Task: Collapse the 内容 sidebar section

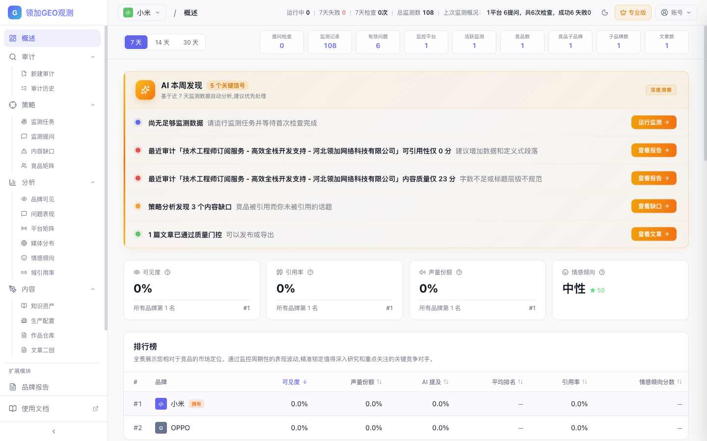Action: click(x=93, y=289)
